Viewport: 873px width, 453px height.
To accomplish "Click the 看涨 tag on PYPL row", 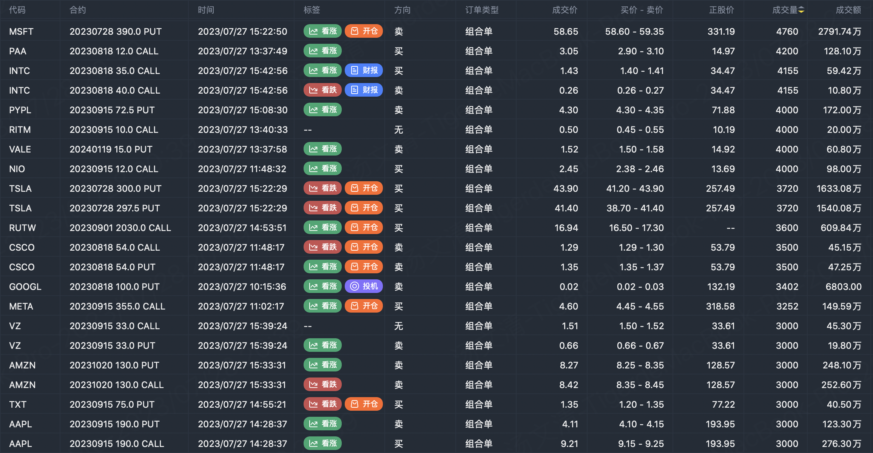I will coord(322,109).
